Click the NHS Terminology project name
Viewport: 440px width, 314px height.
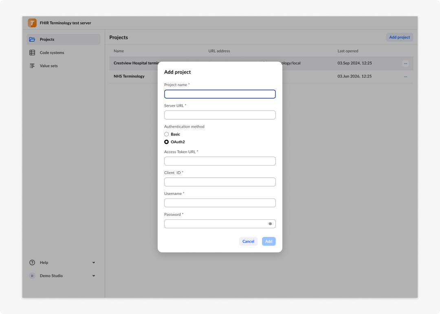pos(129,76)
